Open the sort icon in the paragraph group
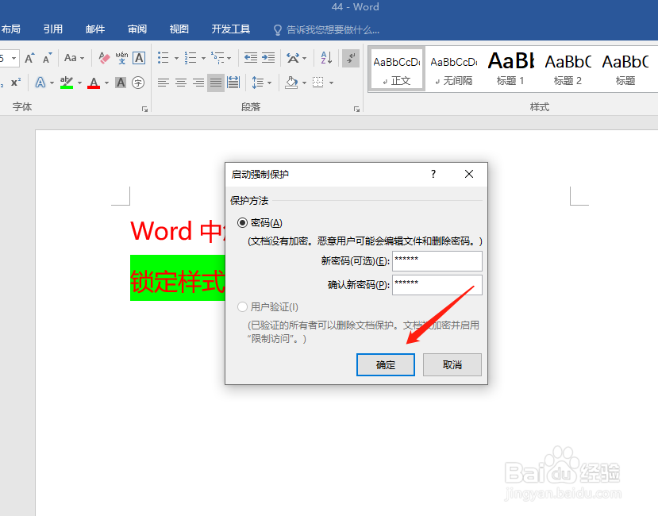Image resolution: width=658 pixels, height=516 pixels. point(326,58)
